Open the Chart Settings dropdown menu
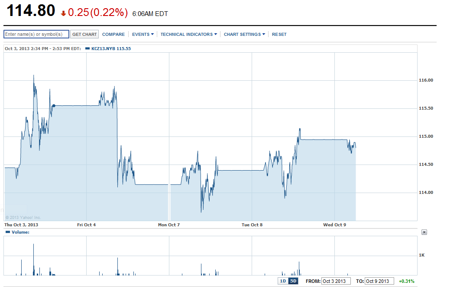 pyautogui.click(x=244, y=35)
